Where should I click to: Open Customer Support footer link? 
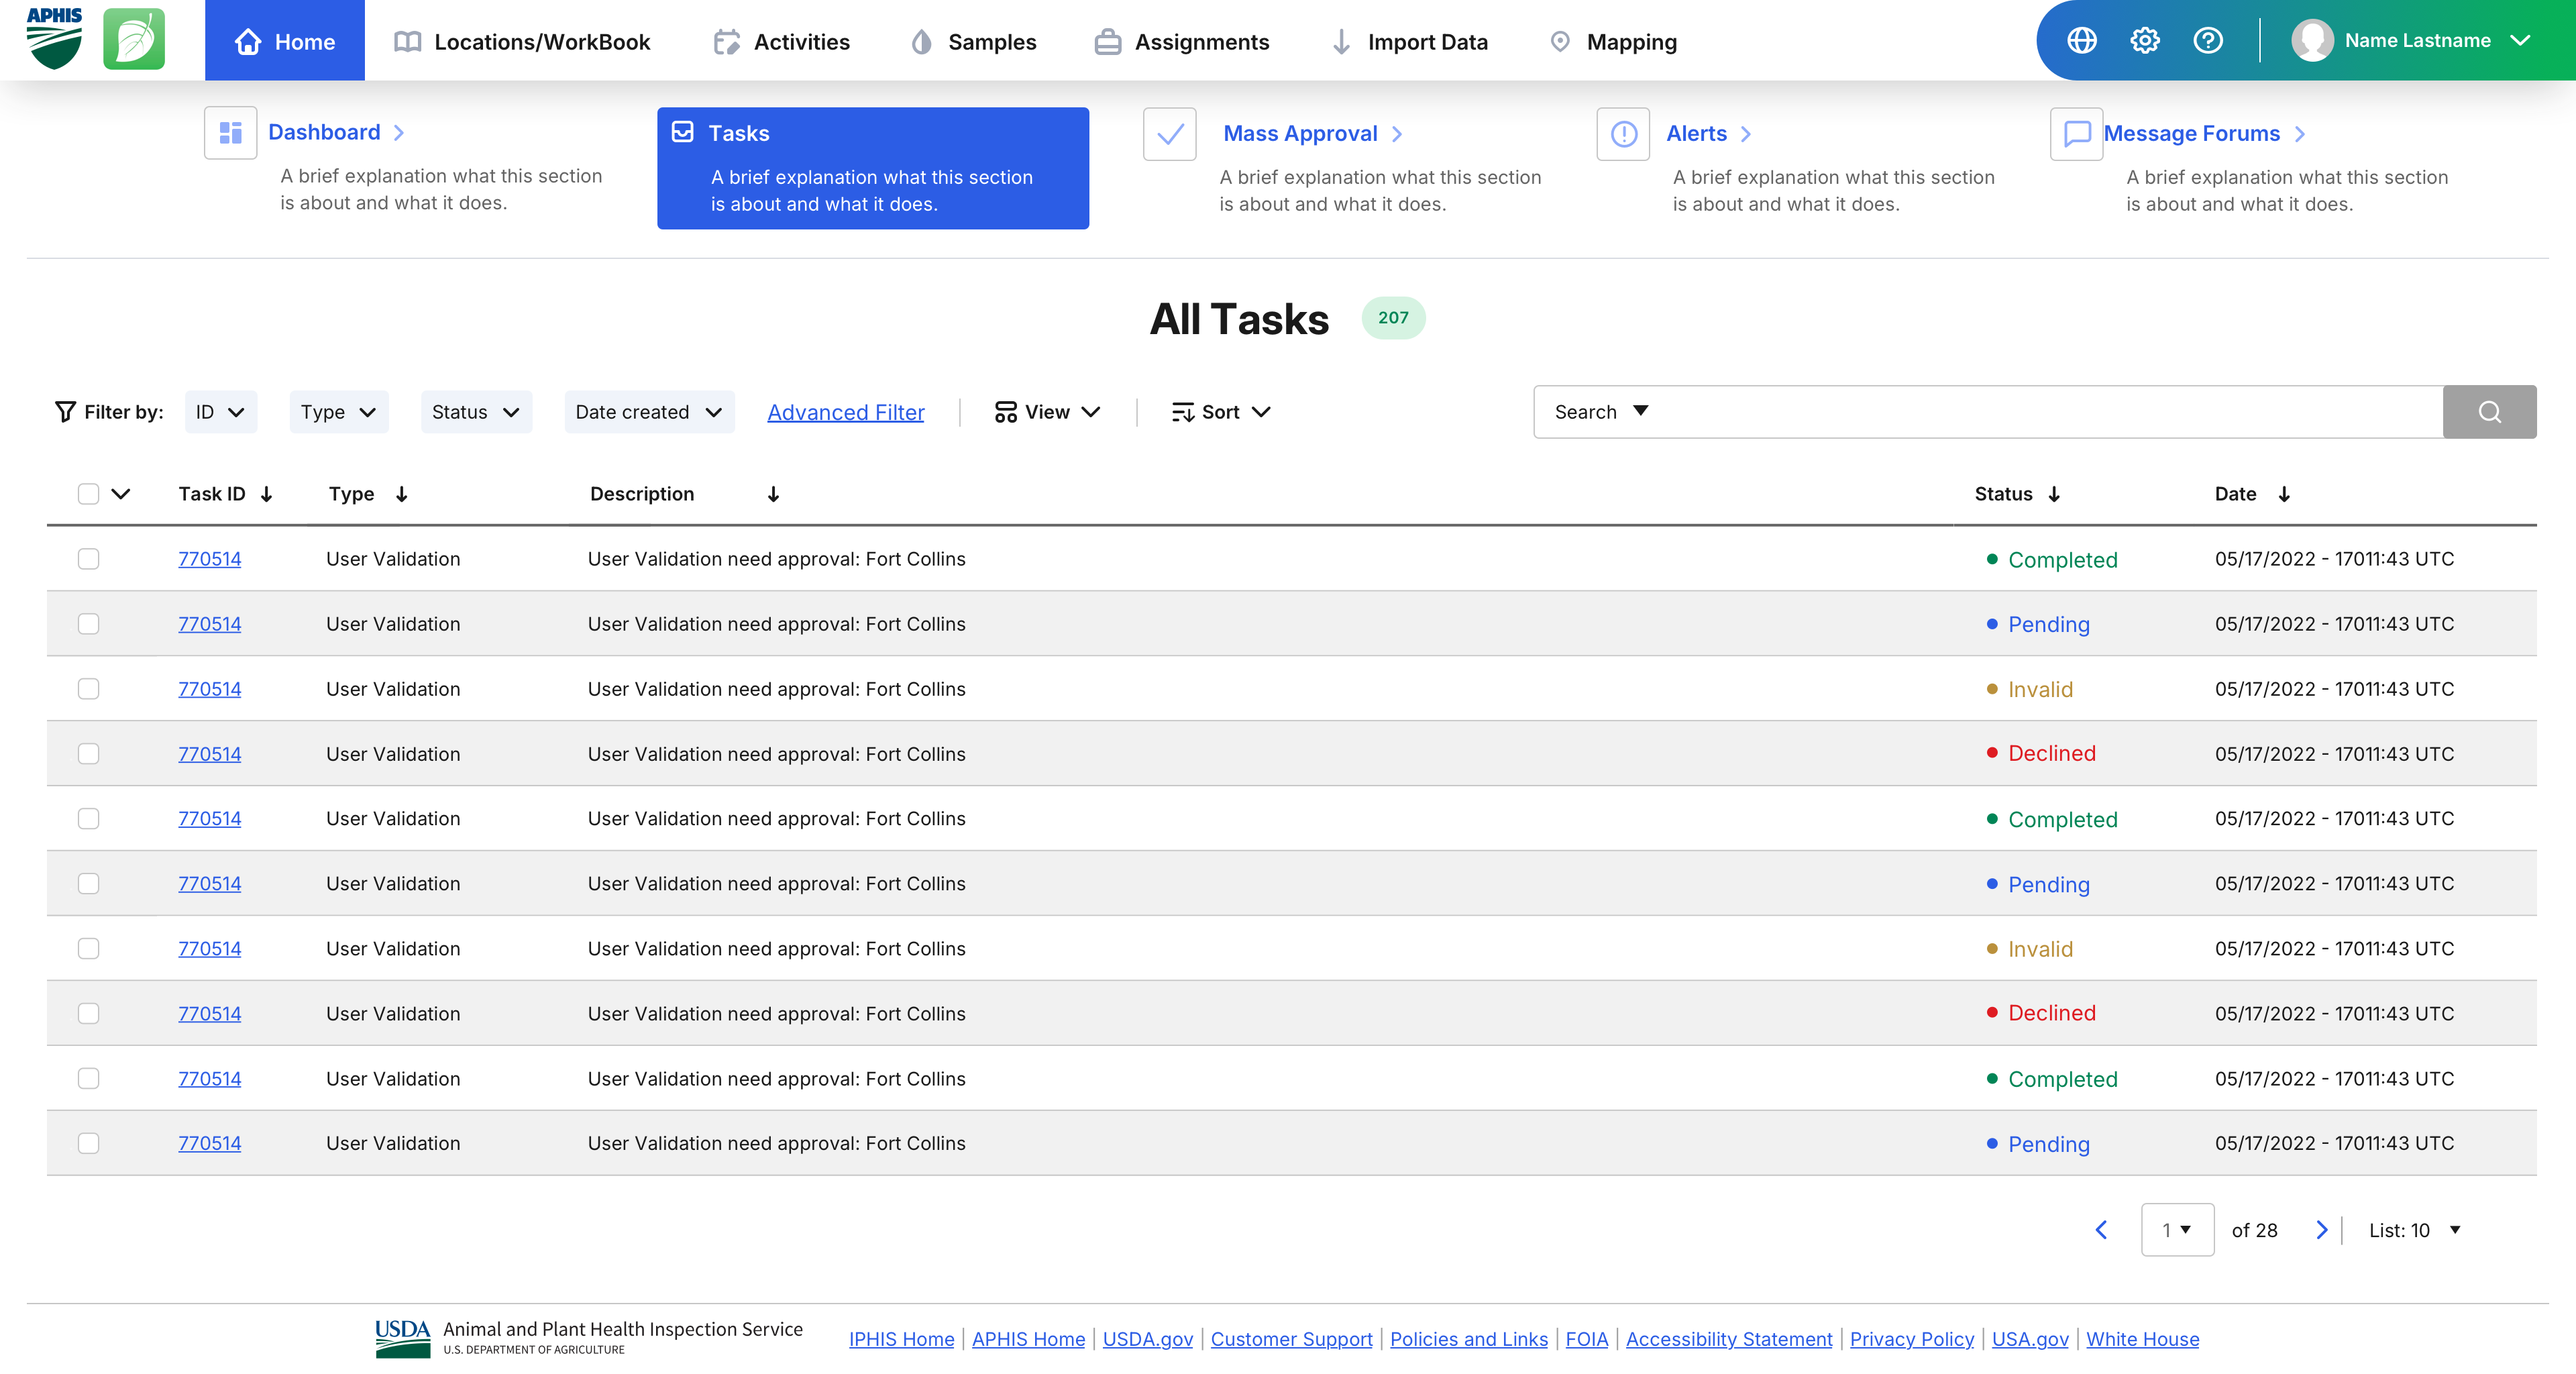1291,1339
